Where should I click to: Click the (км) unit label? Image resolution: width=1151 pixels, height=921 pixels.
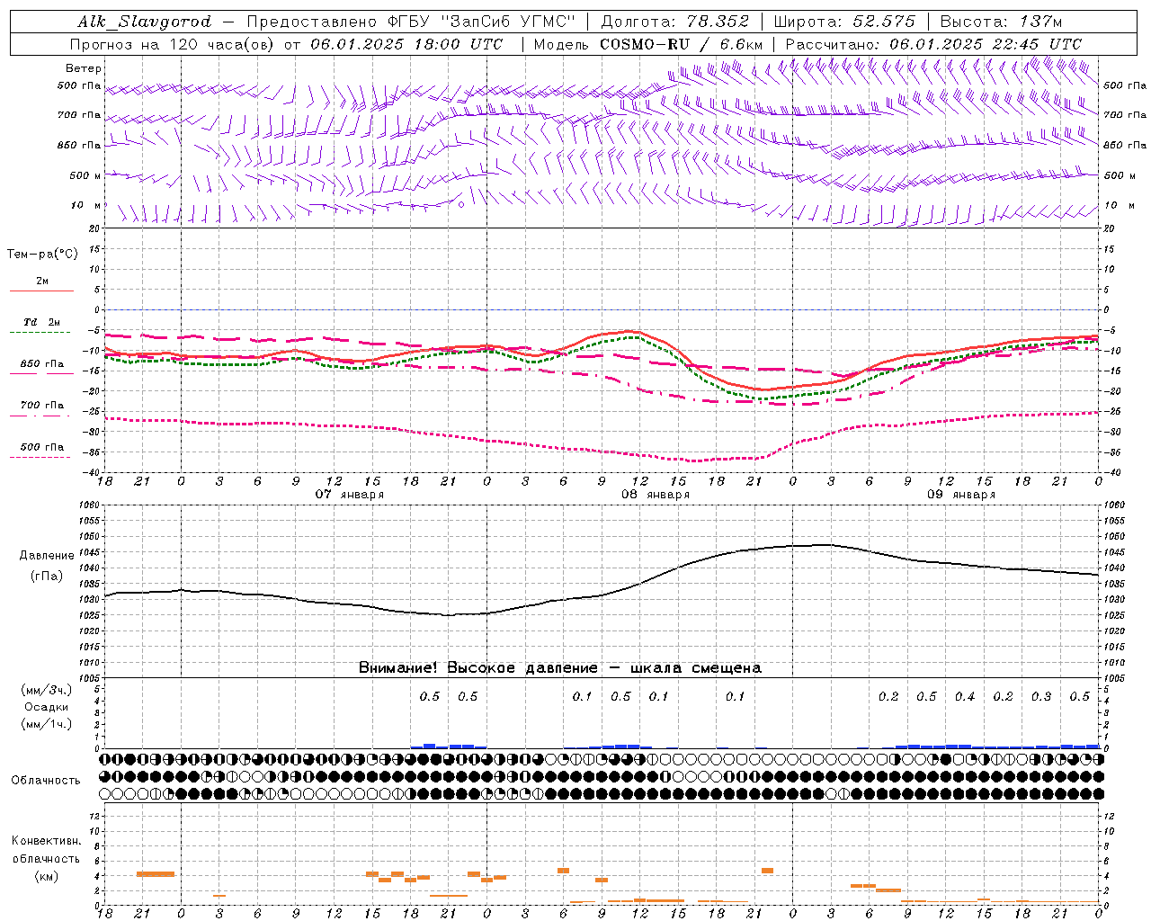(x=47, y=876)
